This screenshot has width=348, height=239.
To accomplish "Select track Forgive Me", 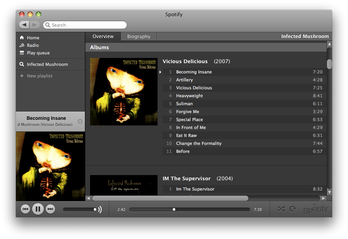I will tap(244, 112).
